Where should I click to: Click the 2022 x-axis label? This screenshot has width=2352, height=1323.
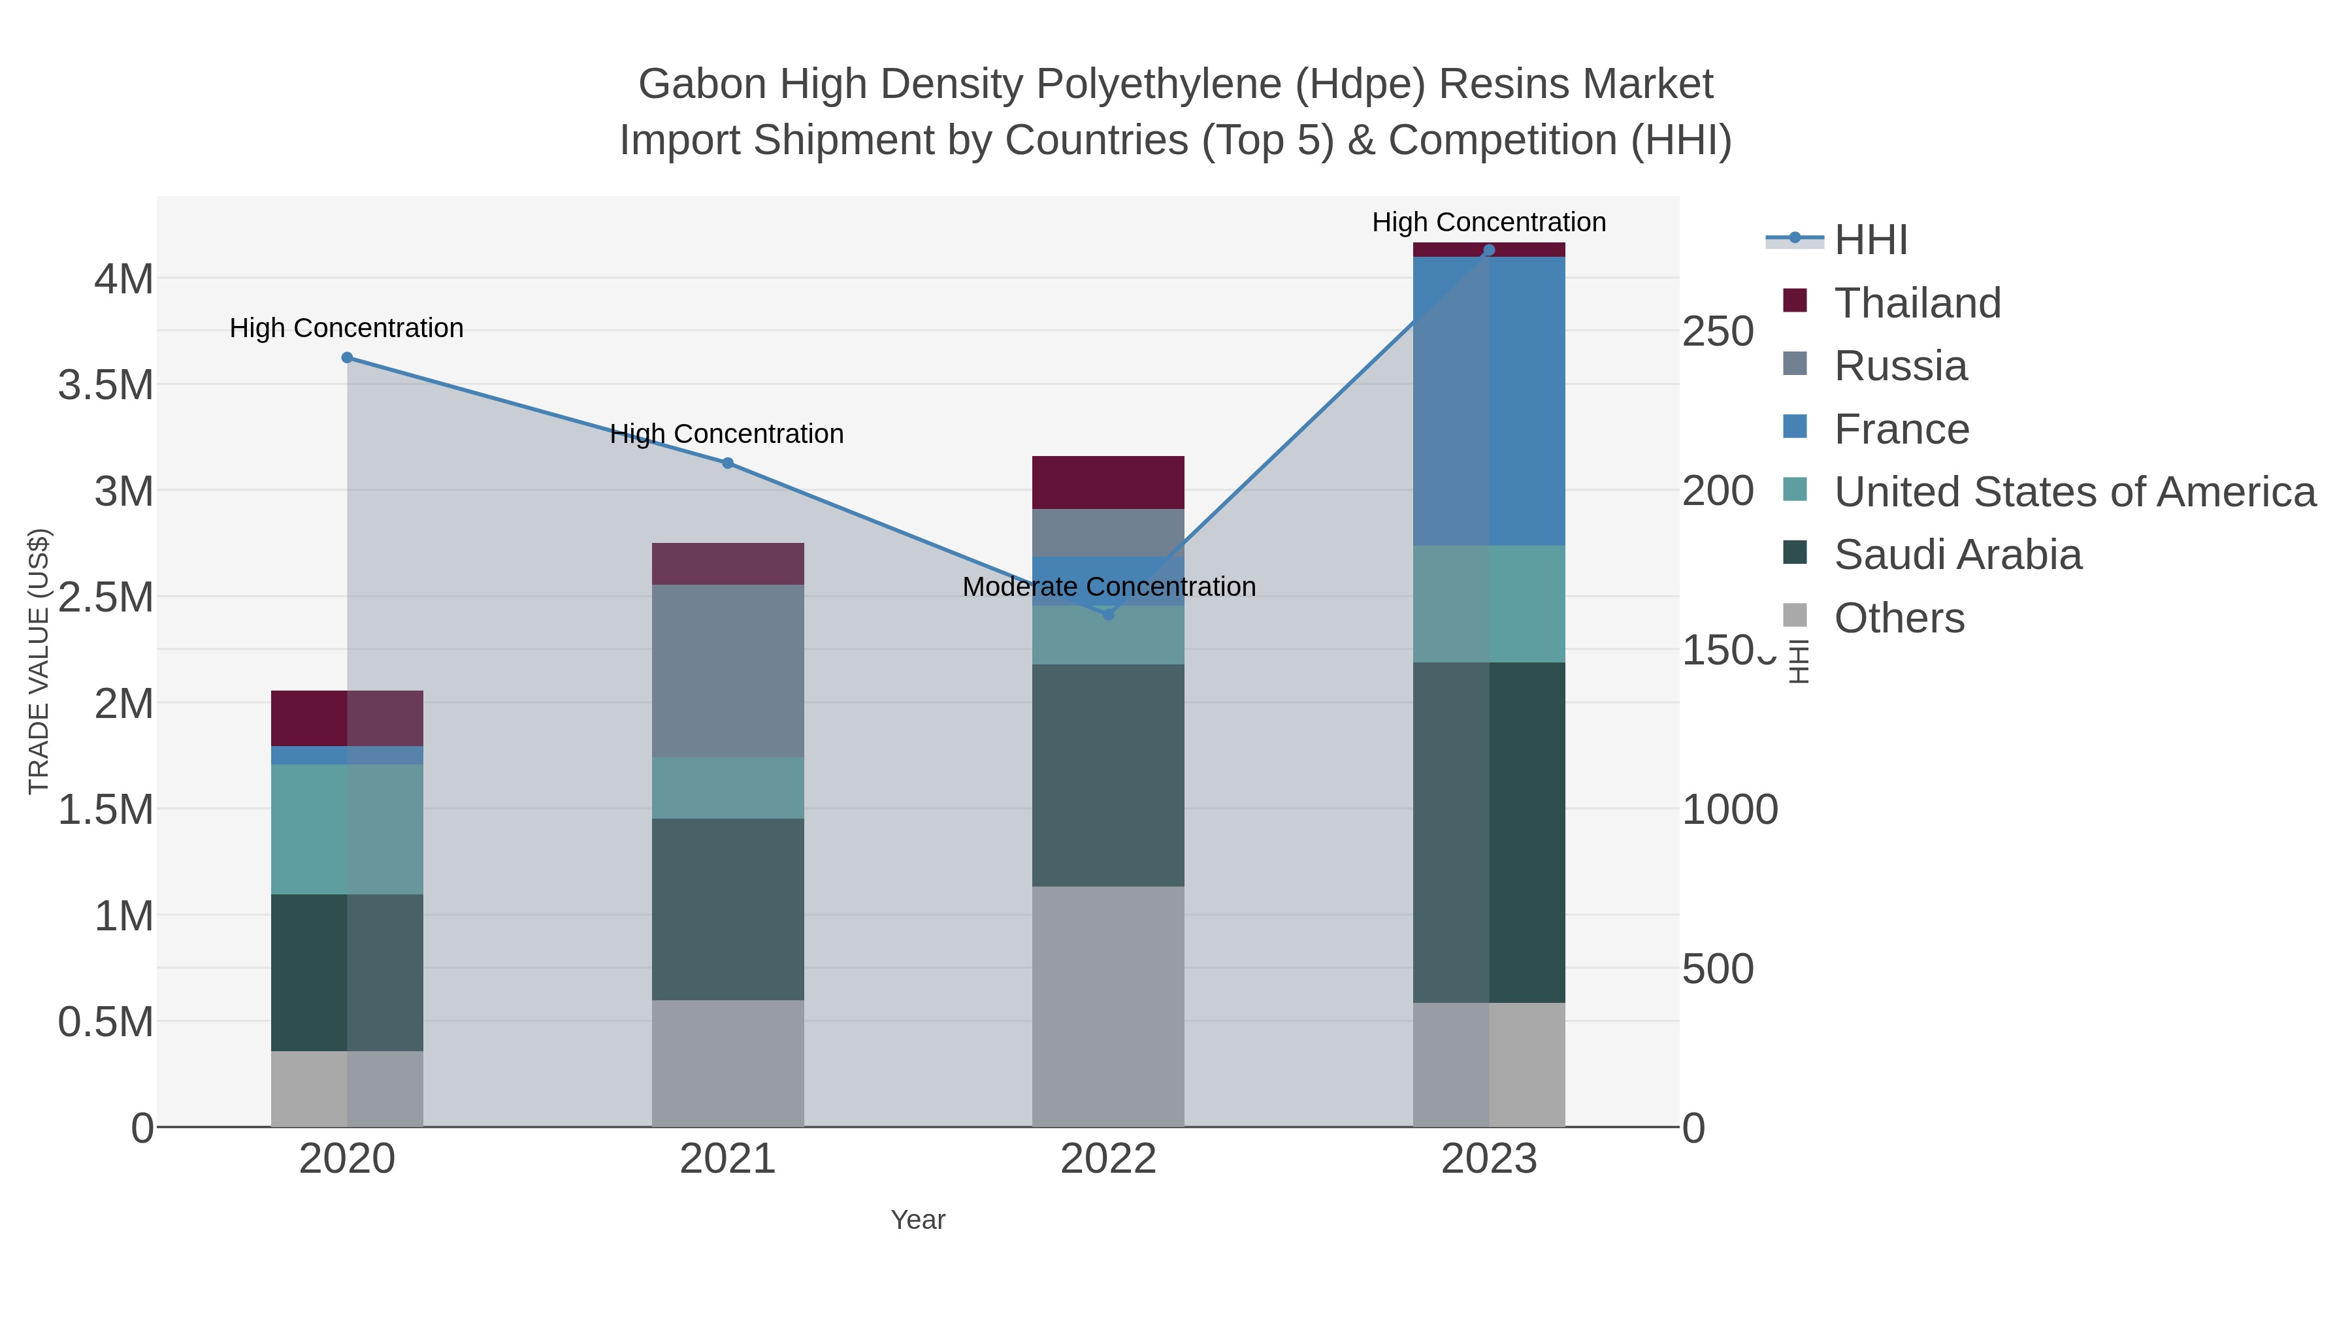point(1109,1160)
